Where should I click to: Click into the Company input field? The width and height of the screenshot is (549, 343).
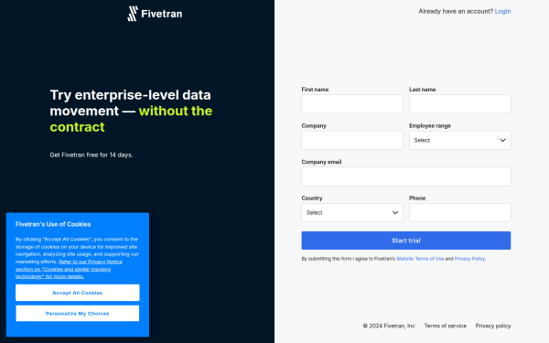(352, 140)
